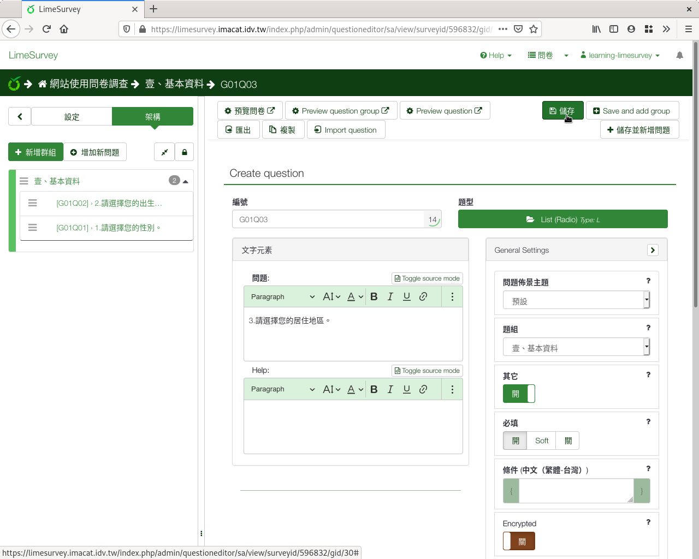
Task: Reload the current page
Action: [46, 29]
